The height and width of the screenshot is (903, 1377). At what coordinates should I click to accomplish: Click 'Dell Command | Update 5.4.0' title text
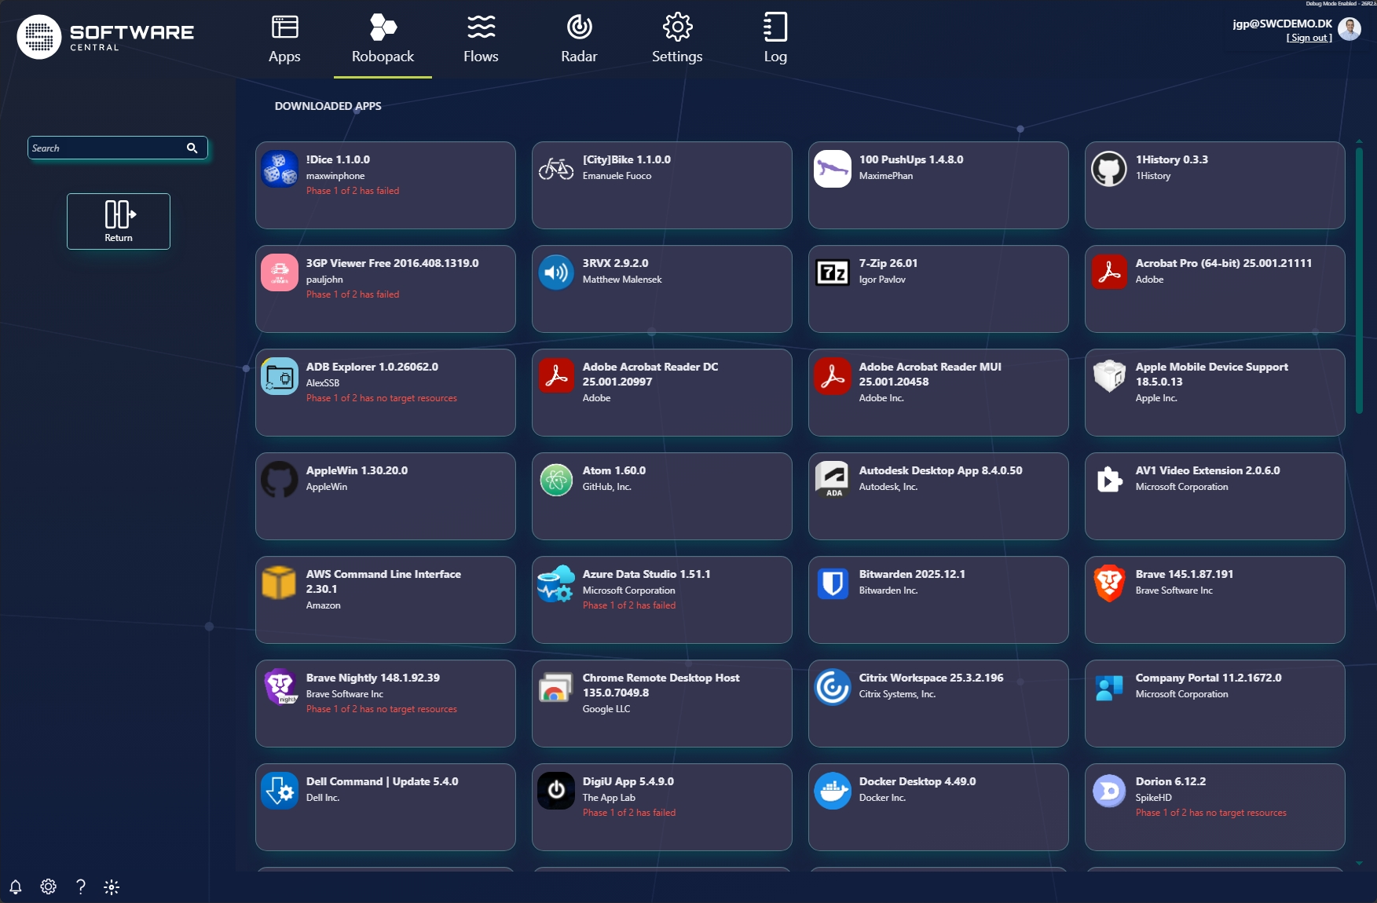tap(382, 781)
